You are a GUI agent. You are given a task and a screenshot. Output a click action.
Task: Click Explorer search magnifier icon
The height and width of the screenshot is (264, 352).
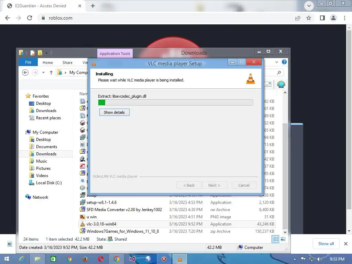[279, 73]
